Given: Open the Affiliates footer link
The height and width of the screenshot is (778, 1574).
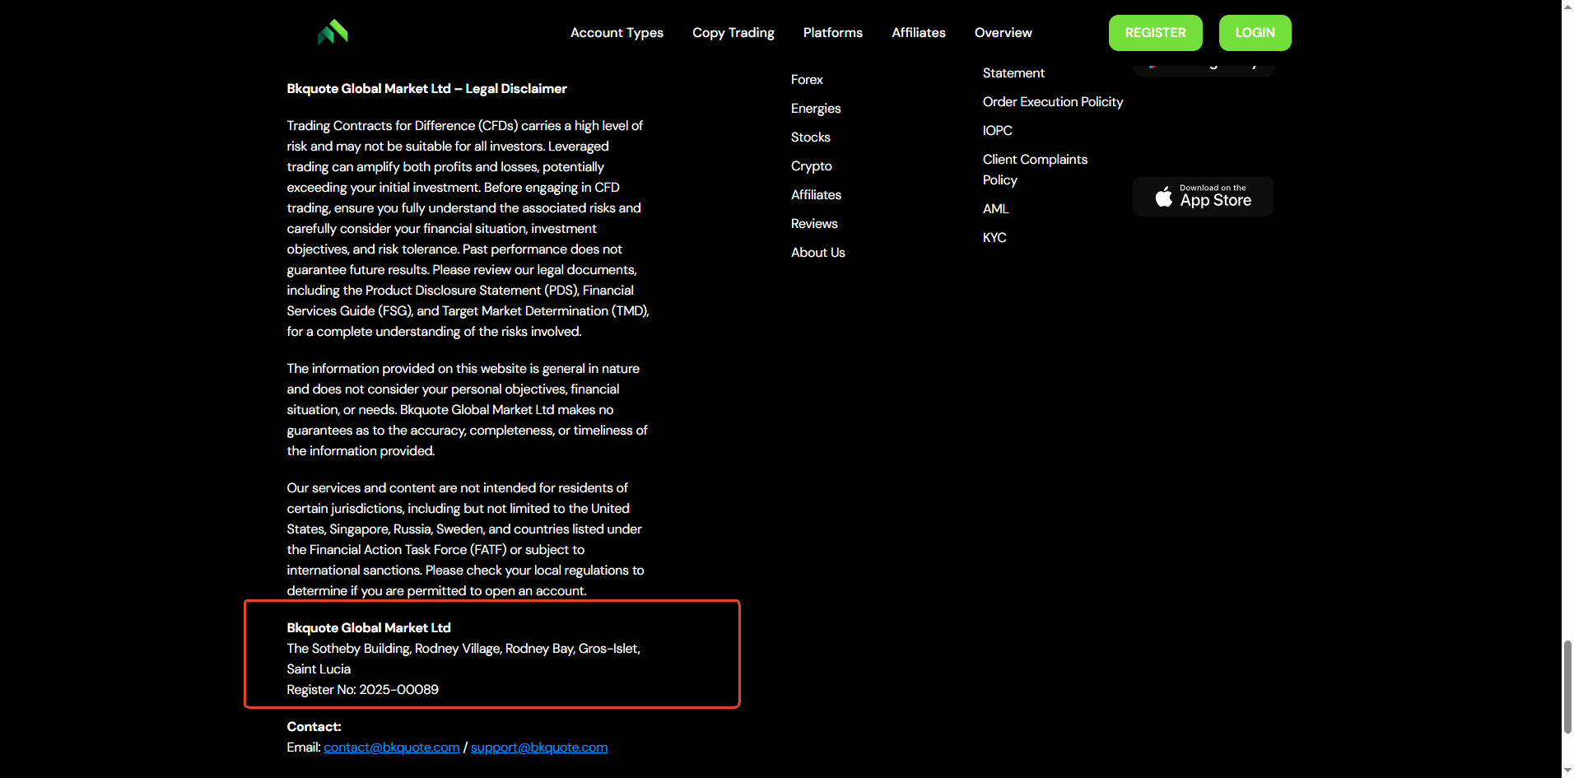Looking at the screenshot, I should click(x=816, y=195).
